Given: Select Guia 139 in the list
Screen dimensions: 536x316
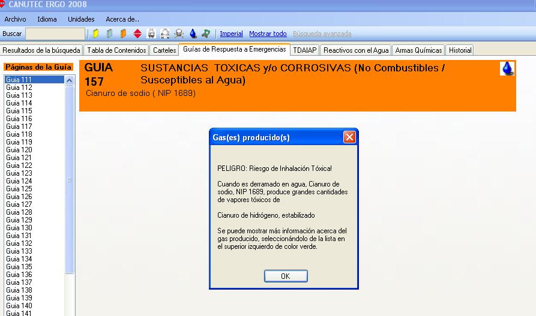Looking at the screenshot, I should [34, 298].
